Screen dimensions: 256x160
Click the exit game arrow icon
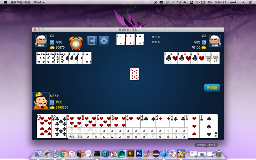(92, 41)
